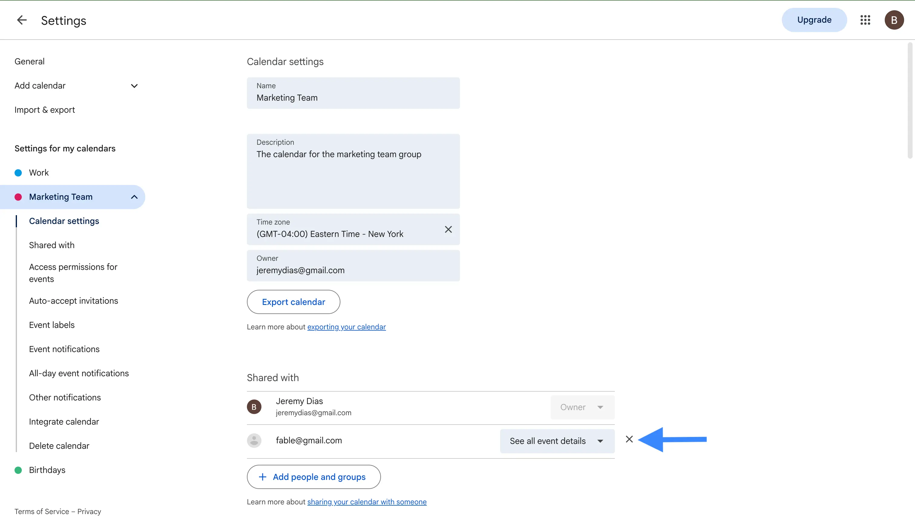Edit the calendar Name field

click(353, 93)
